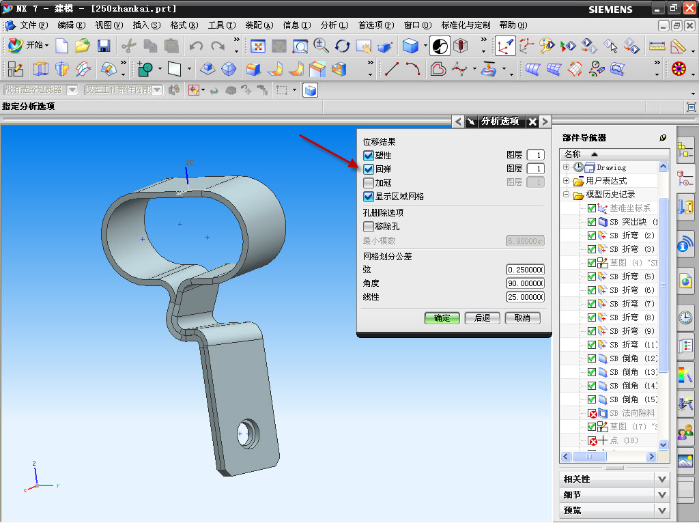Viewport: 699px width, 523px height.
Task: Expand the Drawing tree node
Action: click(566, 167)
